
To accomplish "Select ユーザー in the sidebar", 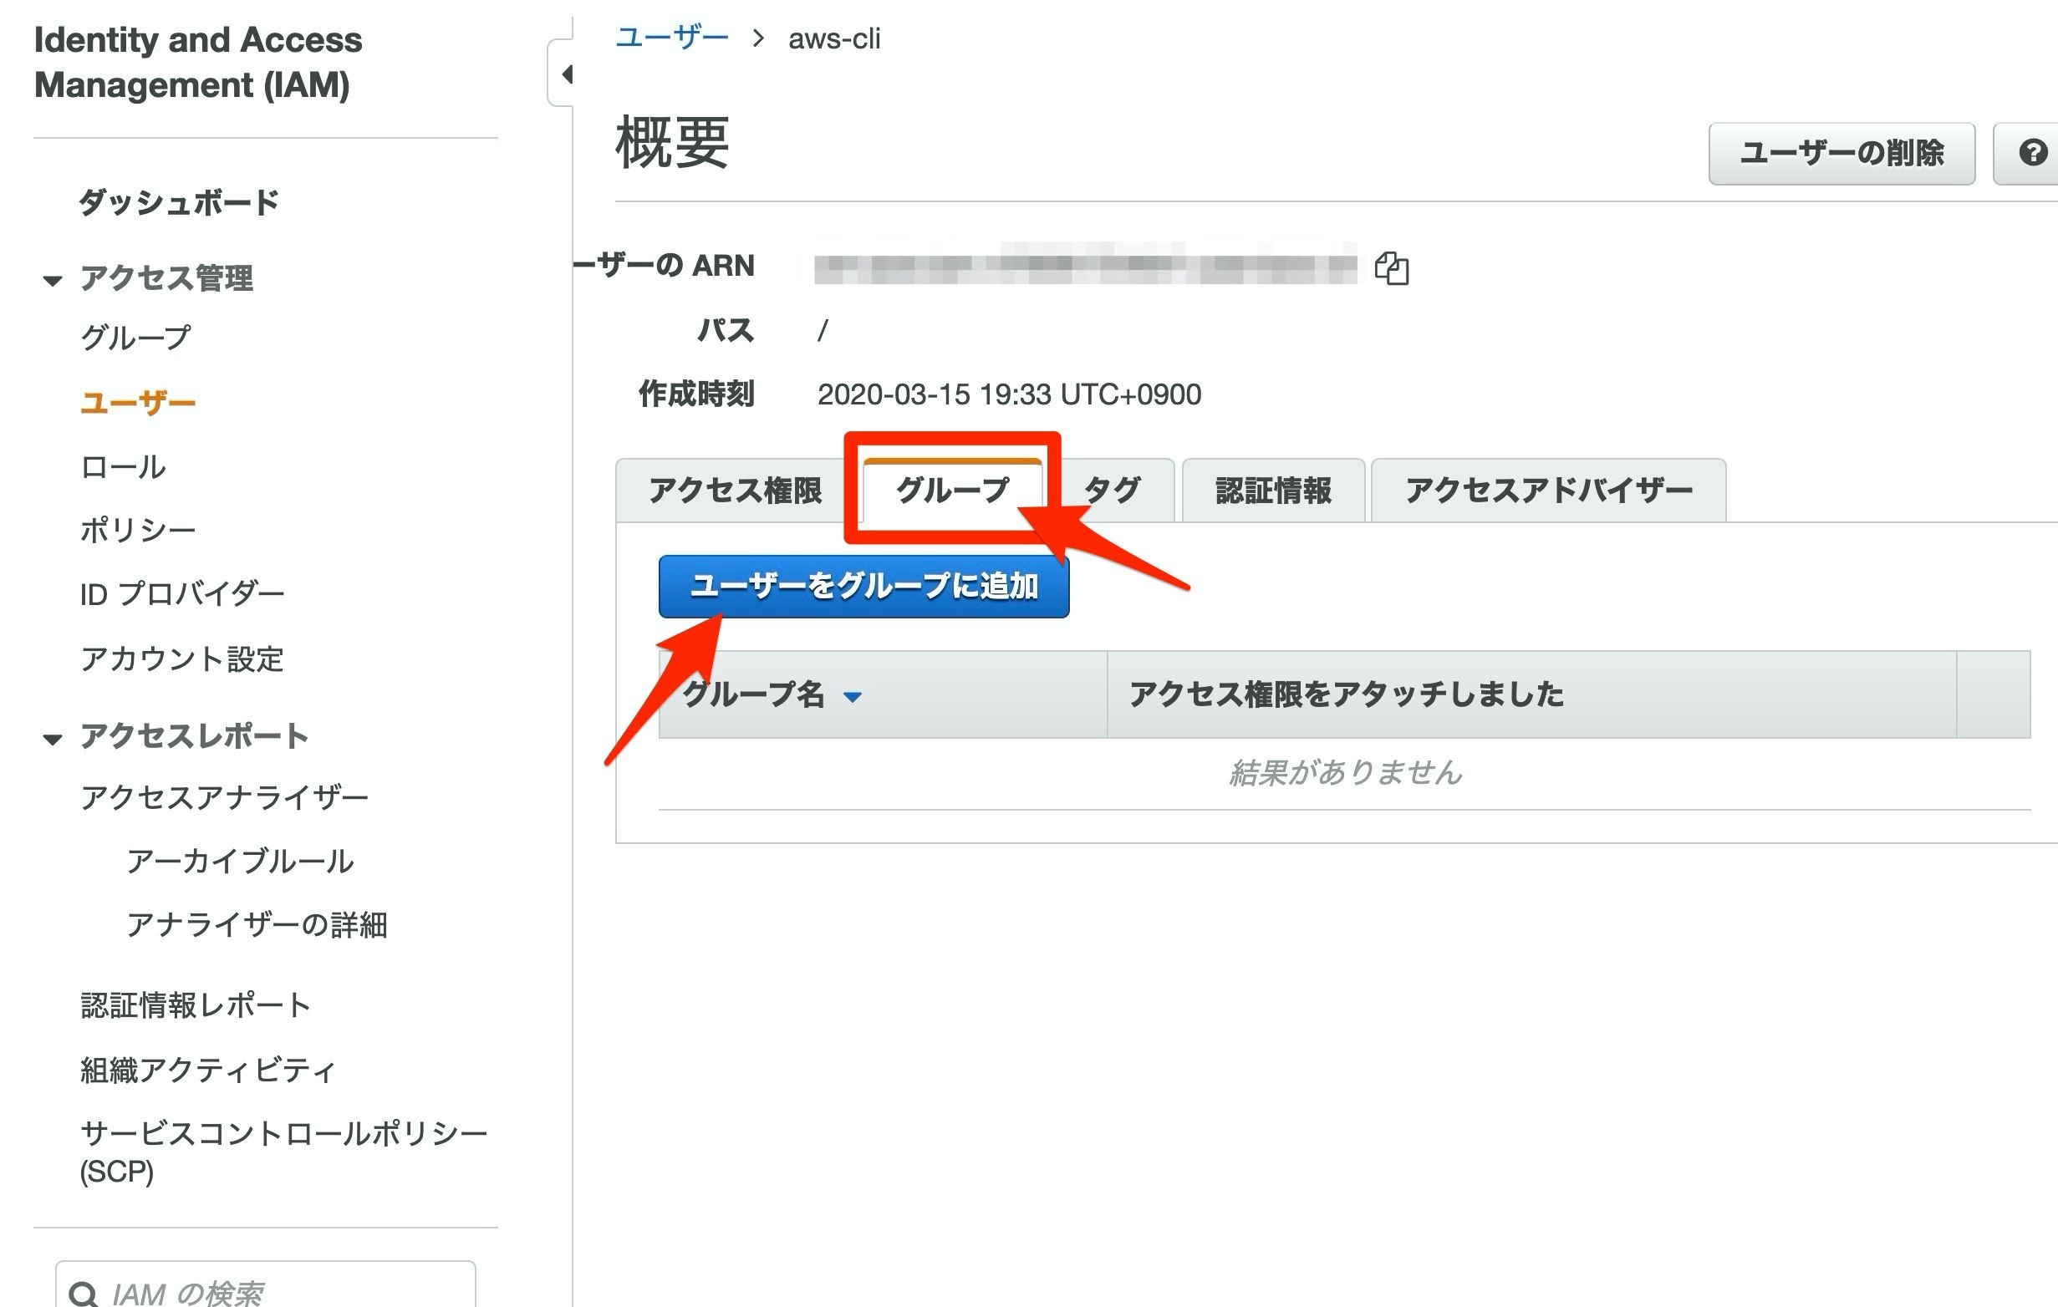I will click(138, 402).
